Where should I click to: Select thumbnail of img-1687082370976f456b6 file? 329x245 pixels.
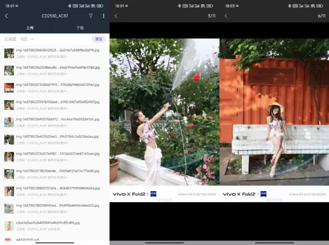pos(9,105)
